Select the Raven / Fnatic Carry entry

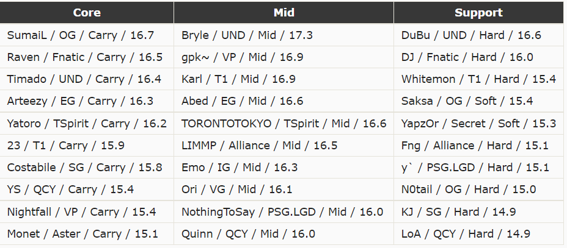click(85, 57)
